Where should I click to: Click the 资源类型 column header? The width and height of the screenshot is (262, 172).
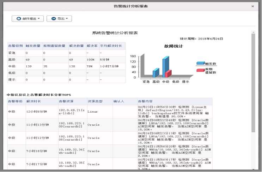[x=95, y=101]
